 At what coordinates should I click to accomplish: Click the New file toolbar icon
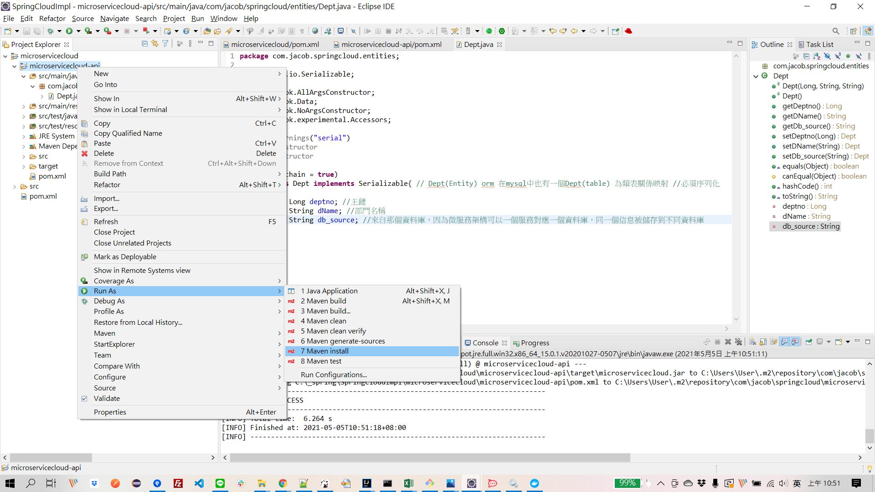pyautogui.click(x=8, y=31)
